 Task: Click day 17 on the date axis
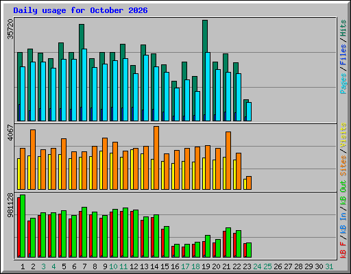point(185,266)
